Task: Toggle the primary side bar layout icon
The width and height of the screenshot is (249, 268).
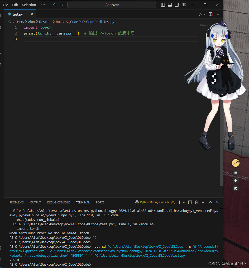Action: click(x=163, y=5)
